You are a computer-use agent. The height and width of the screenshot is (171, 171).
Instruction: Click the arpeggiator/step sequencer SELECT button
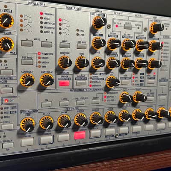[x=96, y=101]
